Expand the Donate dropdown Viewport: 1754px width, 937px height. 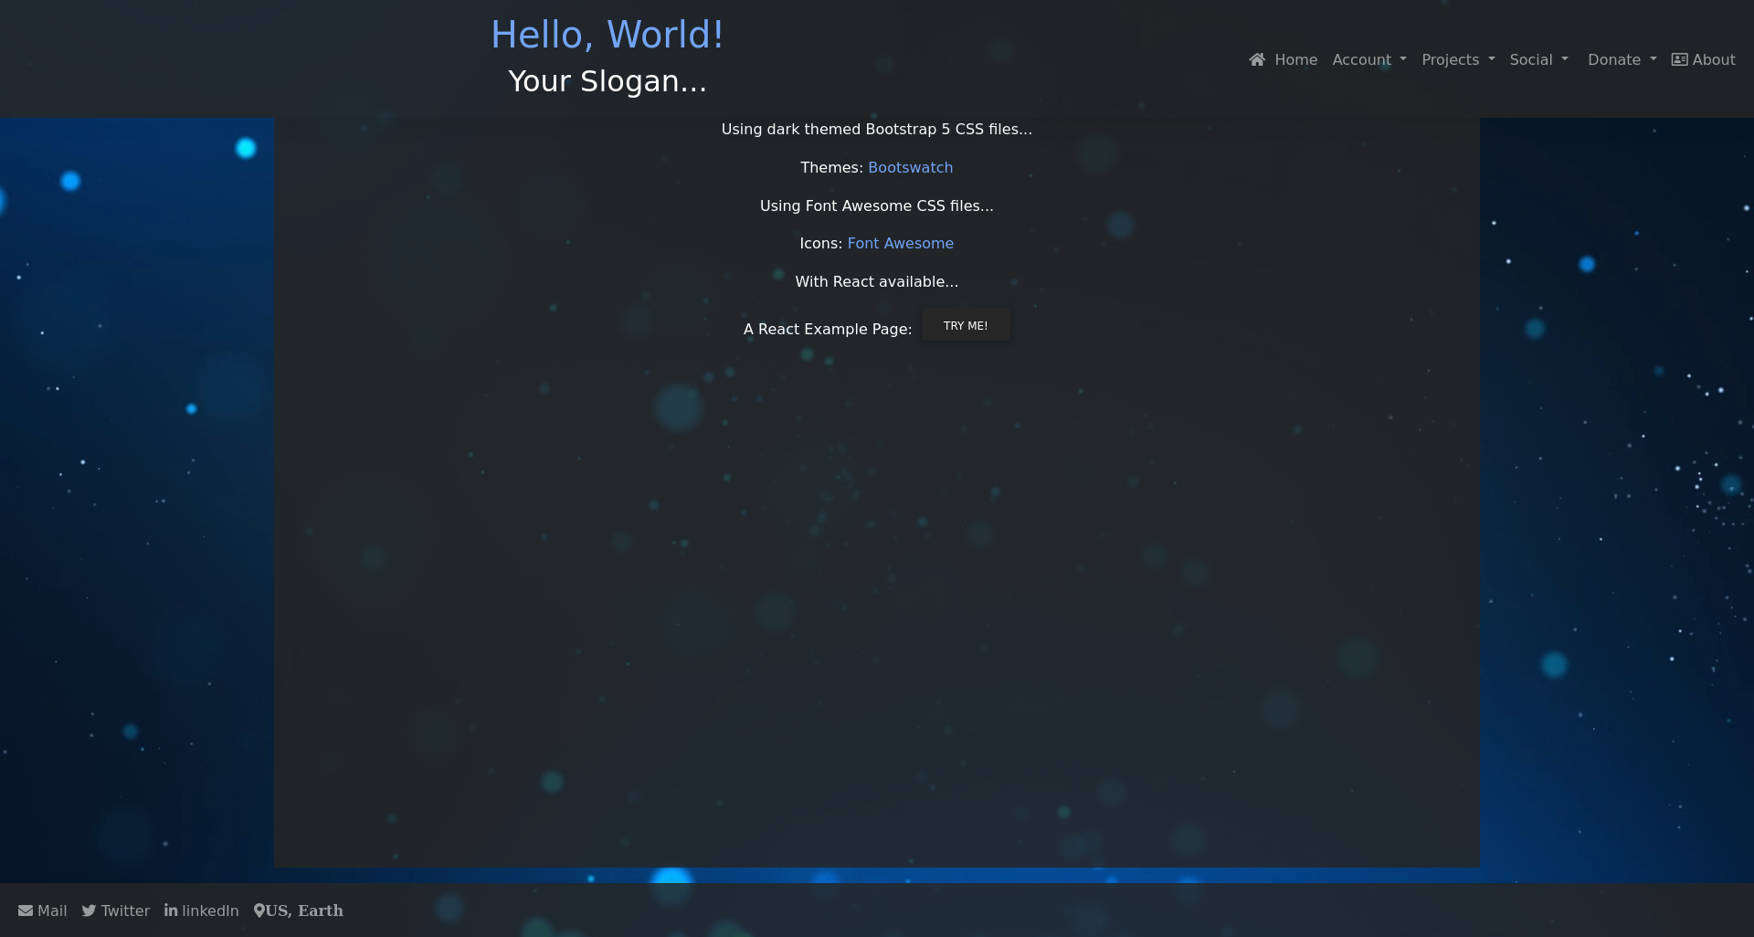point(1622,59)
